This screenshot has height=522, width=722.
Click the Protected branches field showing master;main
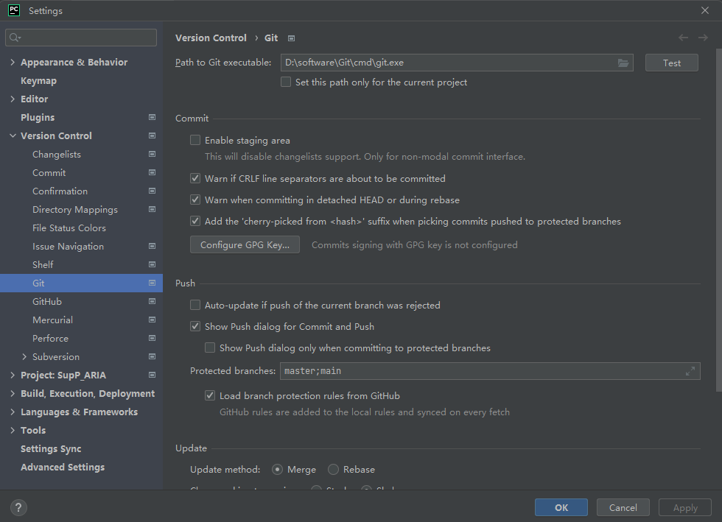pos(490,371)
